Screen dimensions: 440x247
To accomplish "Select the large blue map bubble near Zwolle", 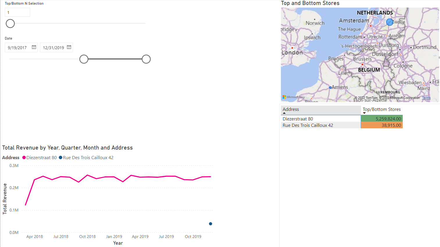I will point(390,22).
